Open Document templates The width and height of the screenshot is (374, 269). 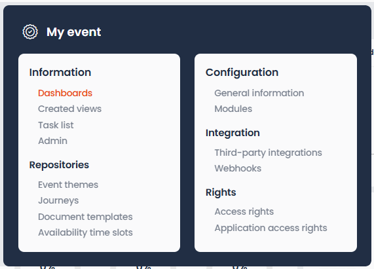[85, 217]
